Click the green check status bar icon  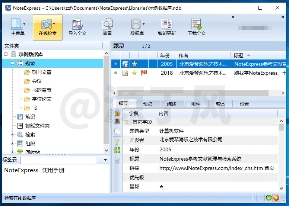pyautogui.click(x=269, y=198)
